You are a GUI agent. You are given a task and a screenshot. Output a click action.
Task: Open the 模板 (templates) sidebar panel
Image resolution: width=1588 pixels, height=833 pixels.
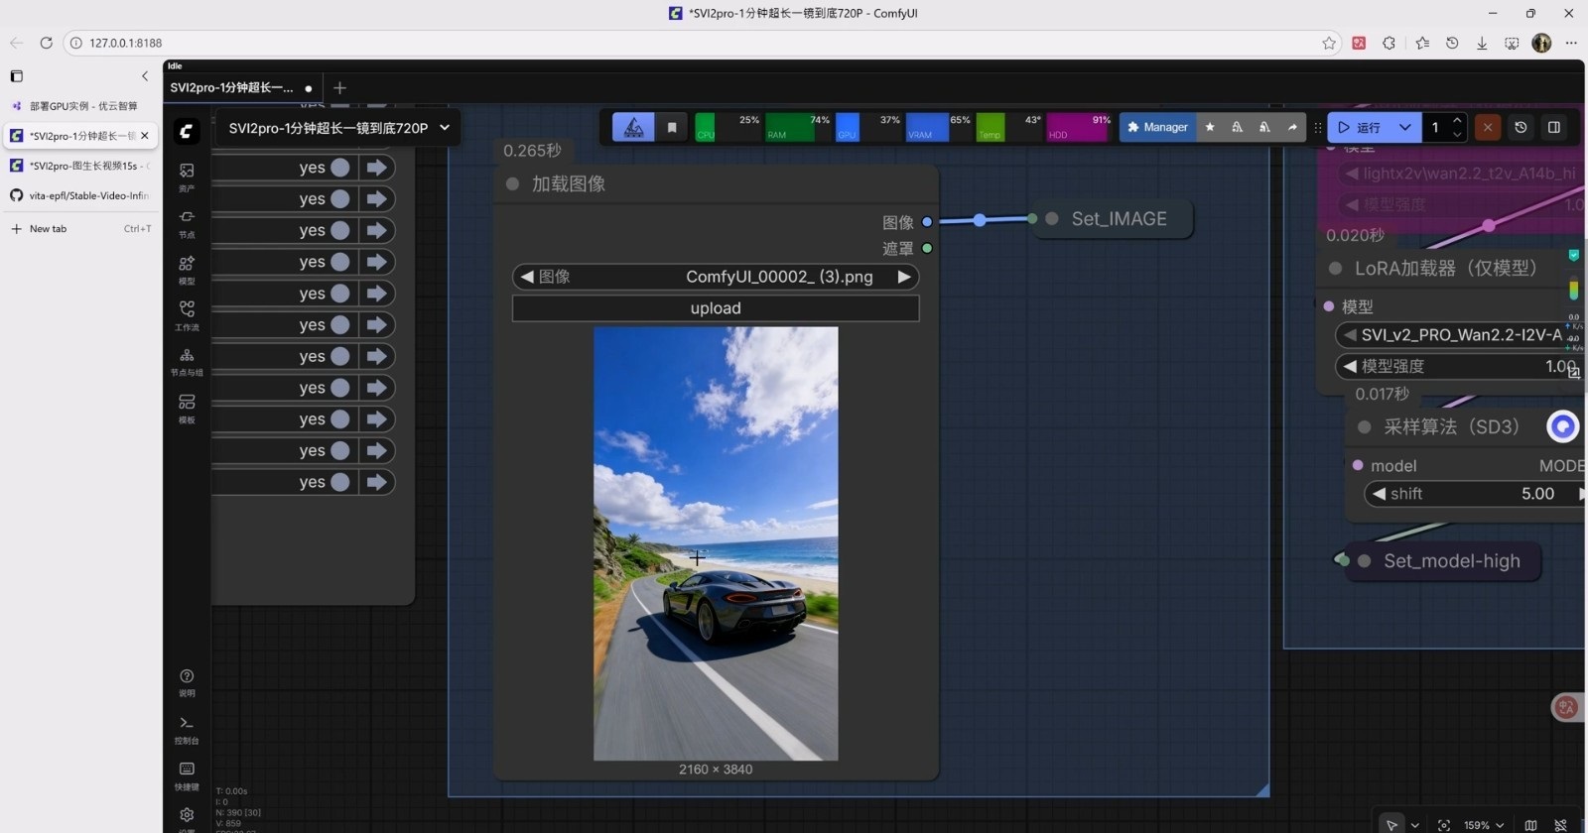coord(187,407)
